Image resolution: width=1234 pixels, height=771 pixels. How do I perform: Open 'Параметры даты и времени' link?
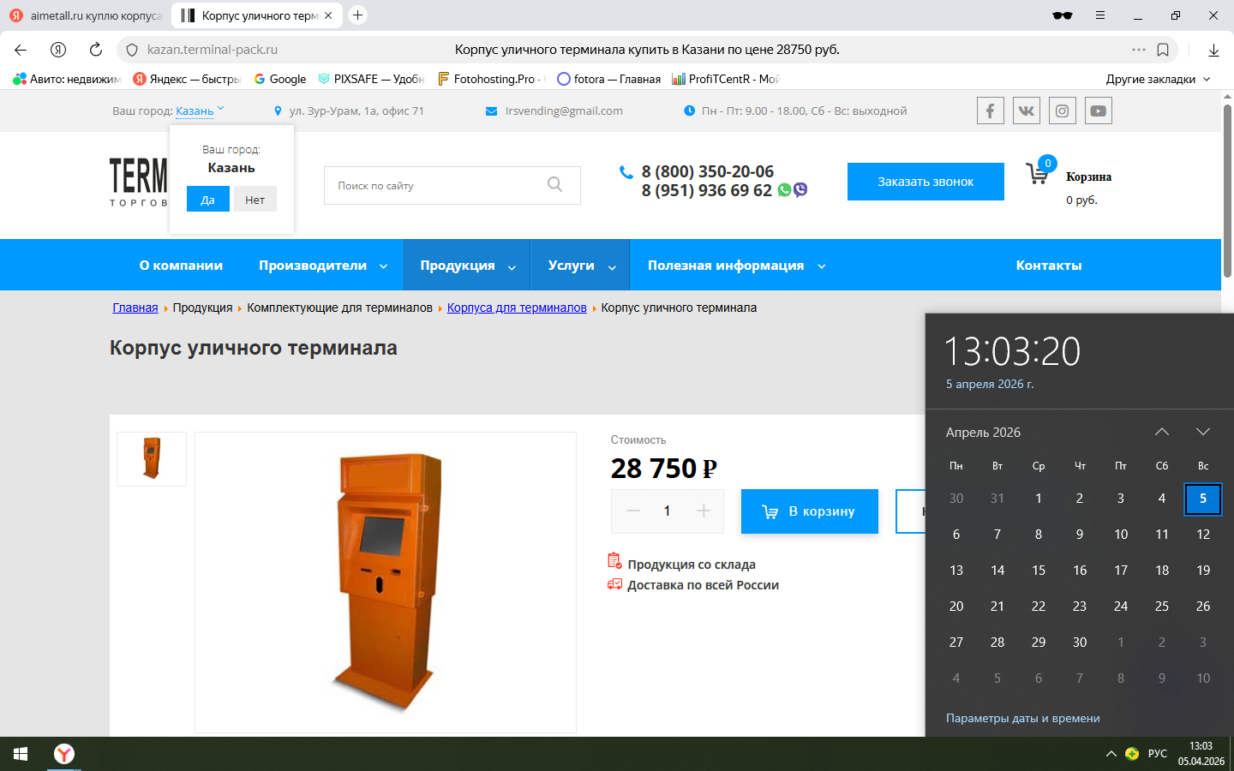pyautogui.click(x=1022, y=719)
